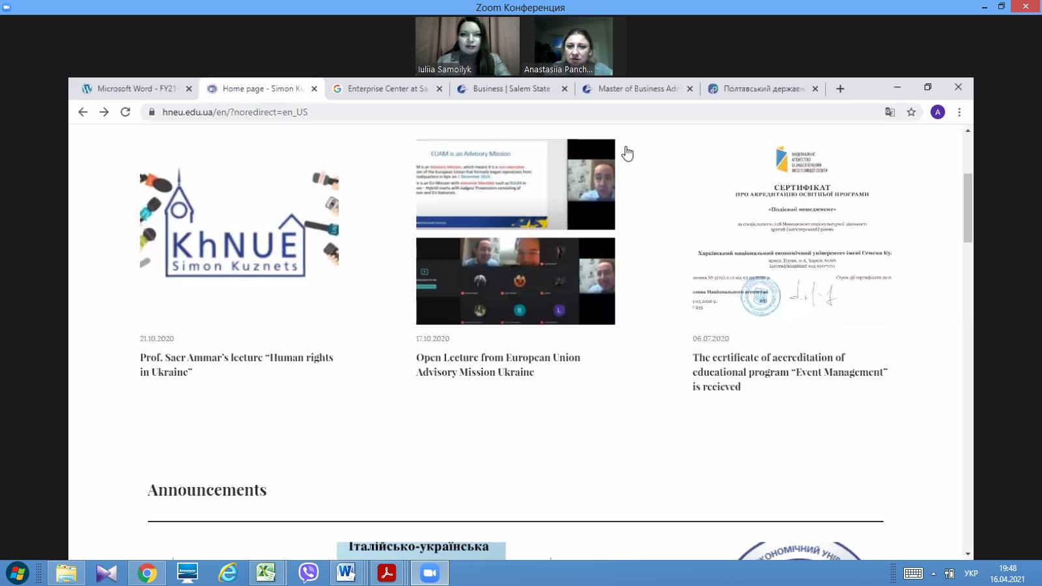Image resolution: width=1042 pixels, height=586 pixels.
Task: Open the clock showing 19:48 16.04.2021
Action: click(1007, 574)
